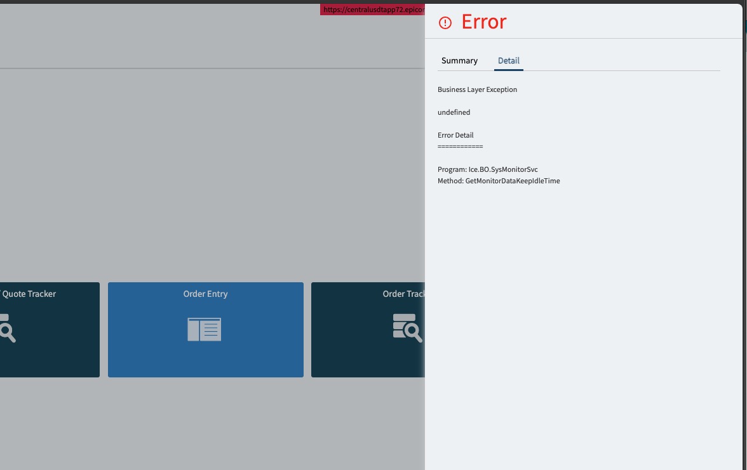747x470 pixels.
Task: Click the 'Error Detail' heading text
Action: (x=455, y=135)
